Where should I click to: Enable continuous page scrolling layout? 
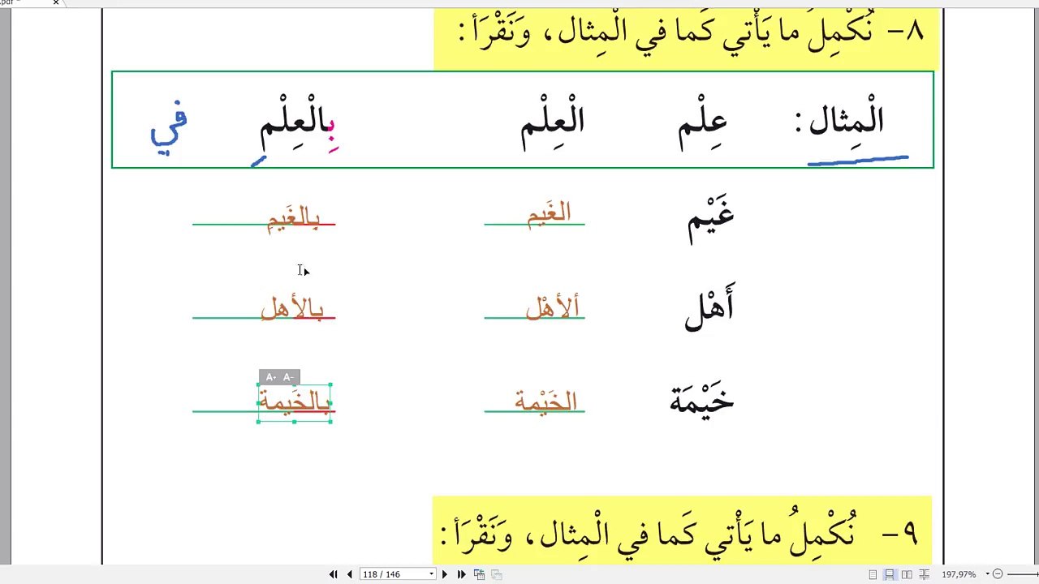pyautogui.click(x=890, y=574)
